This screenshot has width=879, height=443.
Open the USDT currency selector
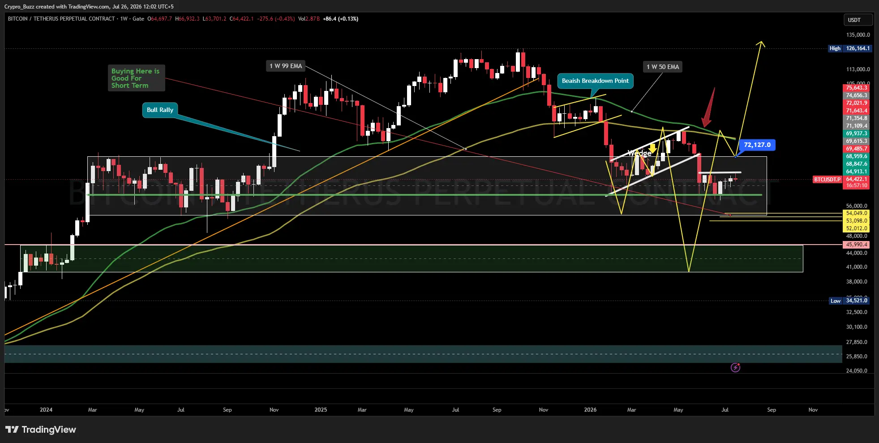pos(858,20)
